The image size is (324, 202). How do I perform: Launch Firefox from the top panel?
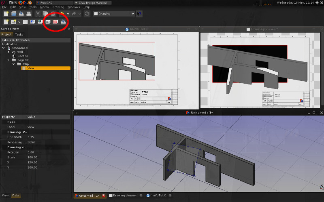(20, 2)
